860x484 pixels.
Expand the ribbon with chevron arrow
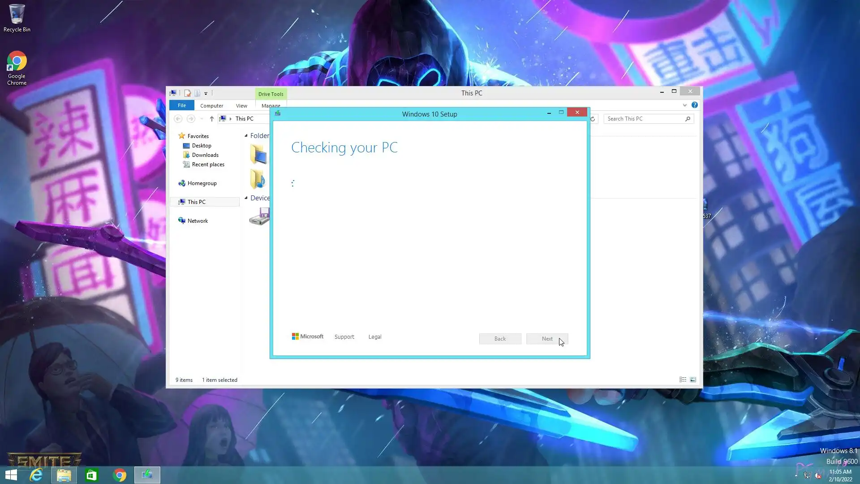point(684,105)
